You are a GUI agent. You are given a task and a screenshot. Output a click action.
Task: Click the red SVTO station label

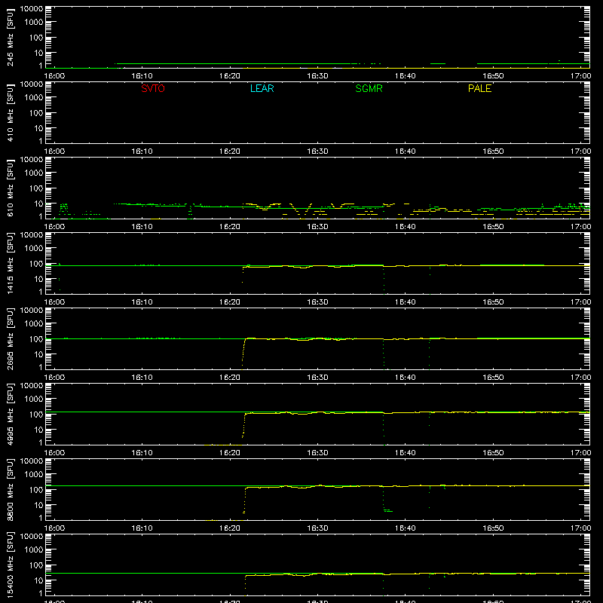153,88
